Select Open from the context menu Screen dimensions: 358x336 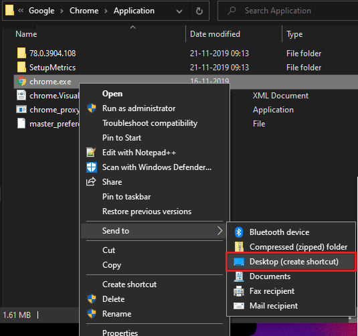pyautogui.click(x=112, y=94)
